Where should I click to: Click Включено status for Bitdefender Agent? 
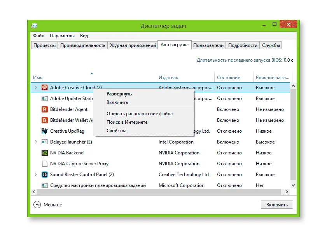pyautogui.click(x=228, y=109)
